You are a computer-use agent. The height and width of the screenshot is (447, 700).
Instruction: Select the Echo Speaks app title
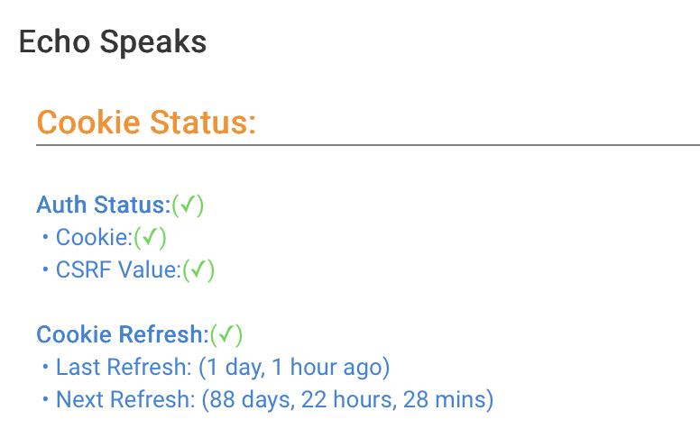113,42
